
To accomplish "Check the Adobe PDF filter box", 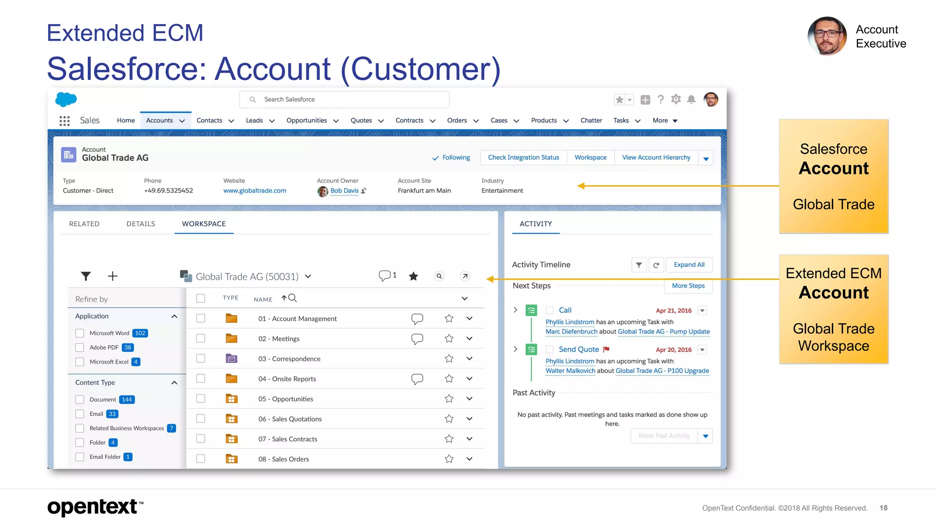I will click(x=80, y=347).
